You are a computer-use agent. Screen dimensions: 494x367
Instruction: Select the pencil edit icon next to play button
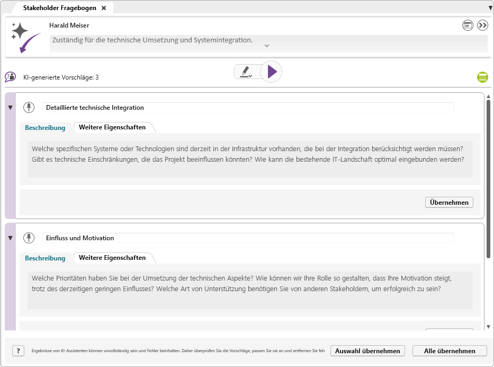click(x=247, y=72)
